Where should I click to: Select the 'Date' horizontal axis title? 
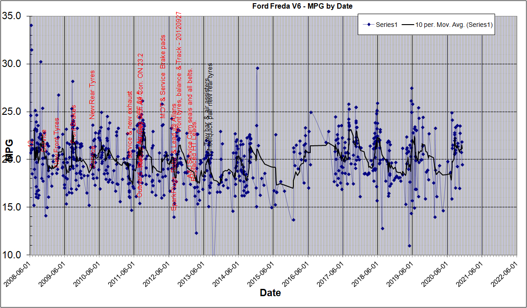(270, 293)
